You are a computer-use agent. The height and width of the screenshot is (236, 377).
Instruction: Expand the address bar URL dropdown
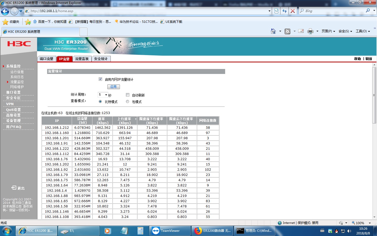(269, 11)
